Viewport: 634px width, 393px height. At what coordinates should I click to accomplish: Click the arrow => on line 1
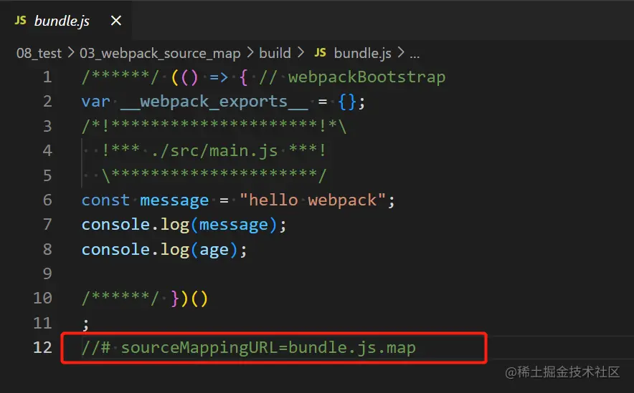pyautogui.click(x=219, y=77)
